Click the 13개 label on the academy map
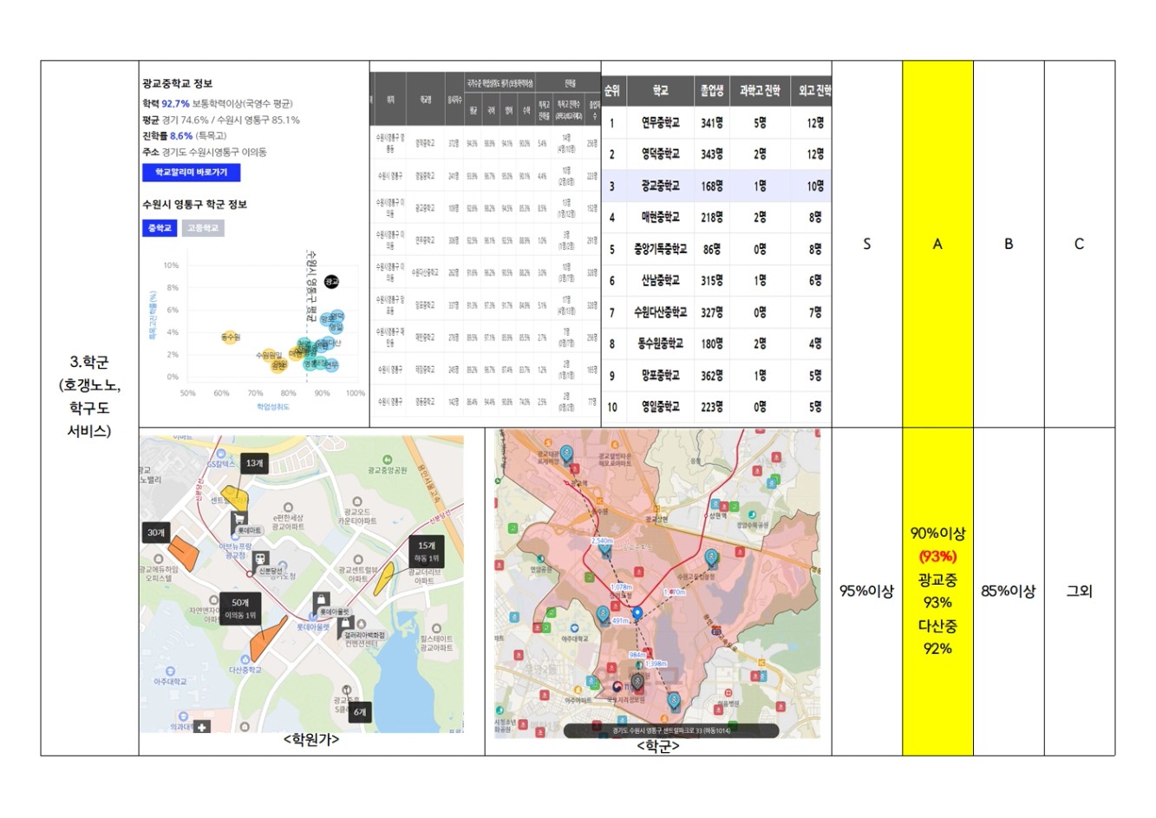This screenshot has width=1156, height=818. click(253, 463)
